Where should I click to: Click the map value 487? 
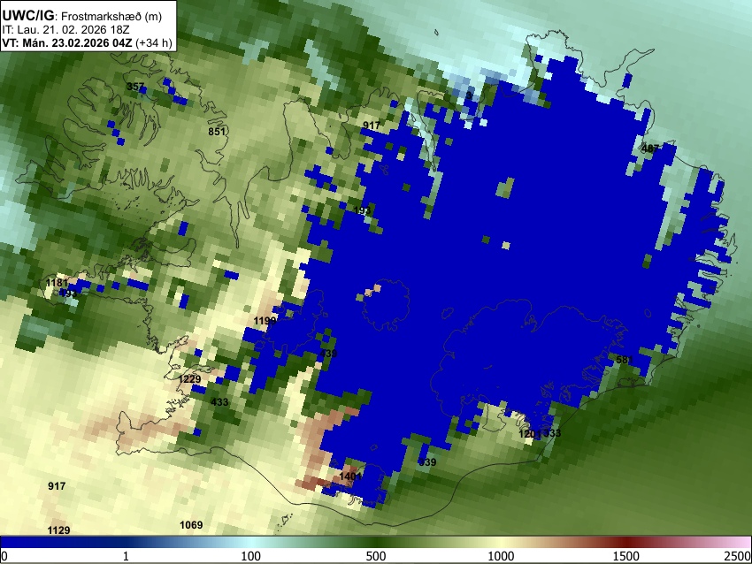650,149
